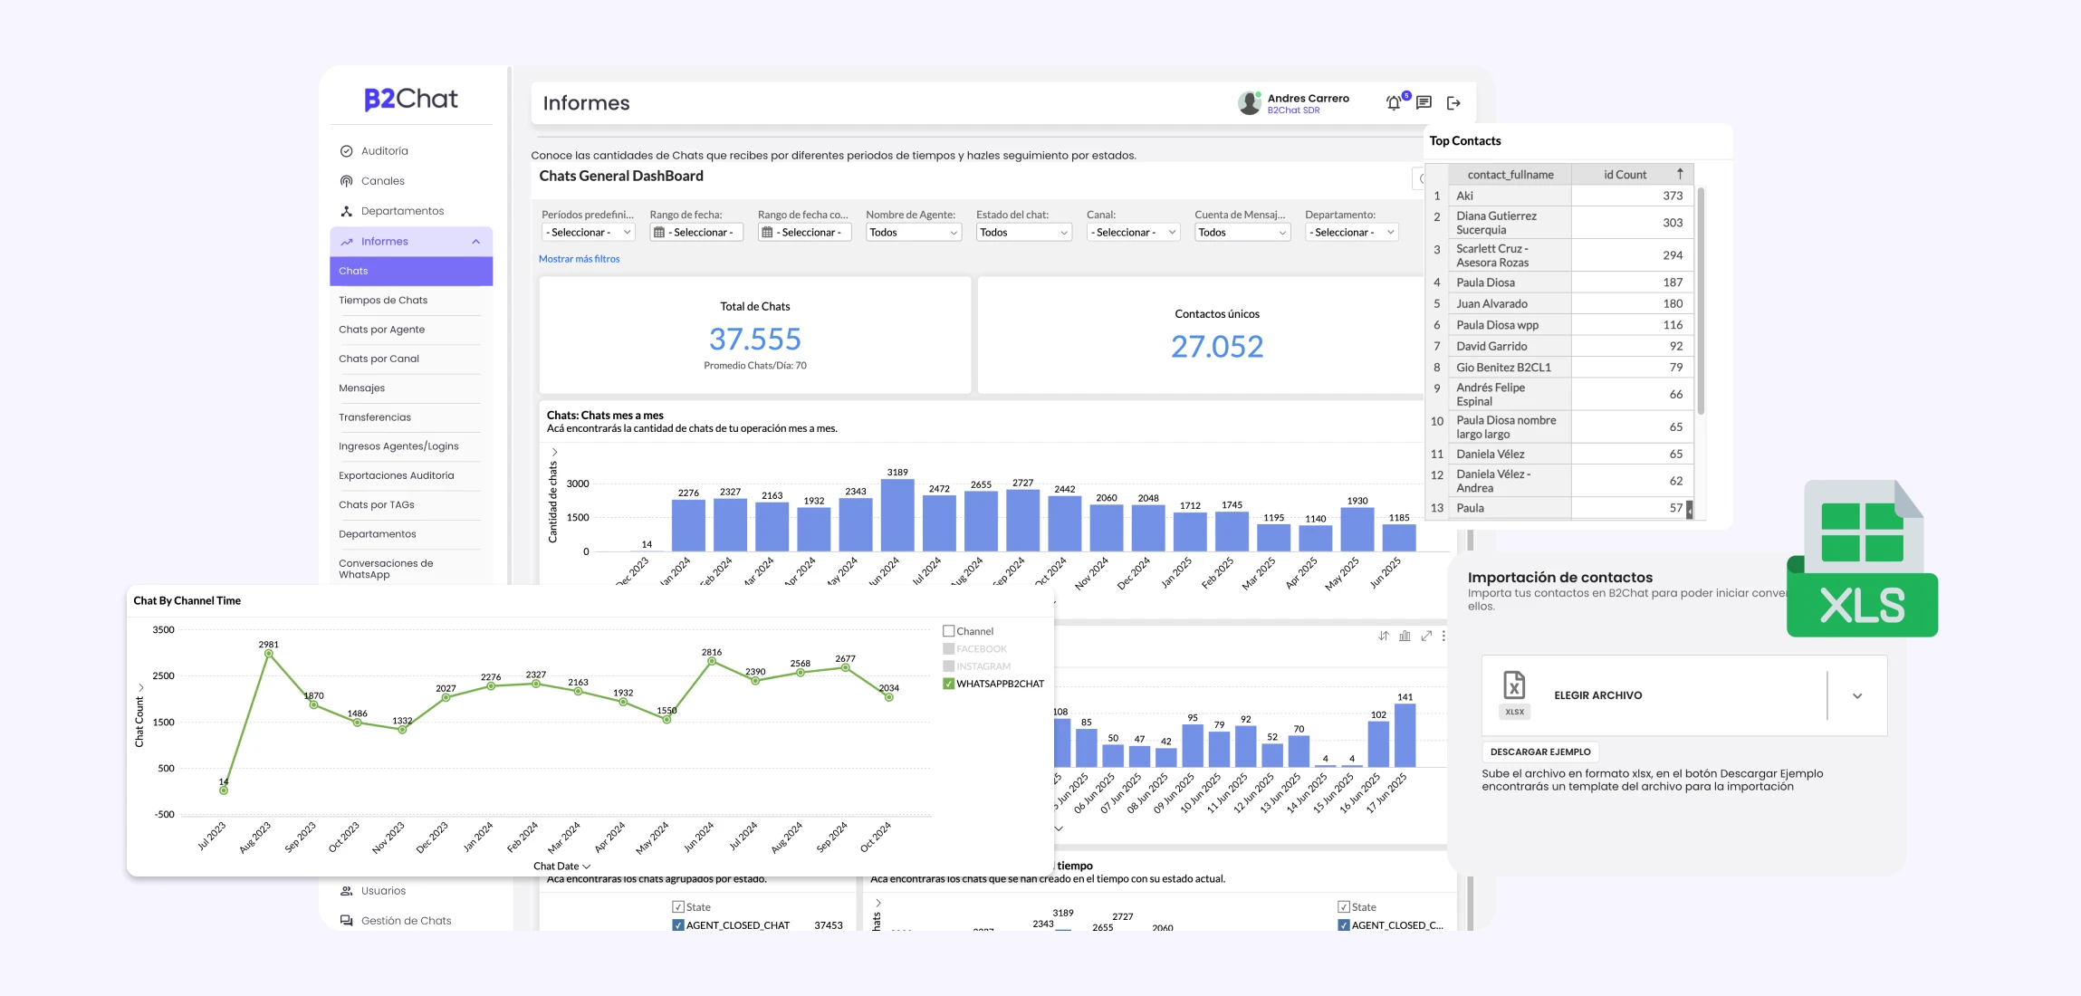
Task: Expand chevron above Cantidad de chats axis
Action: pyautogui.click(x=555, y=452)
